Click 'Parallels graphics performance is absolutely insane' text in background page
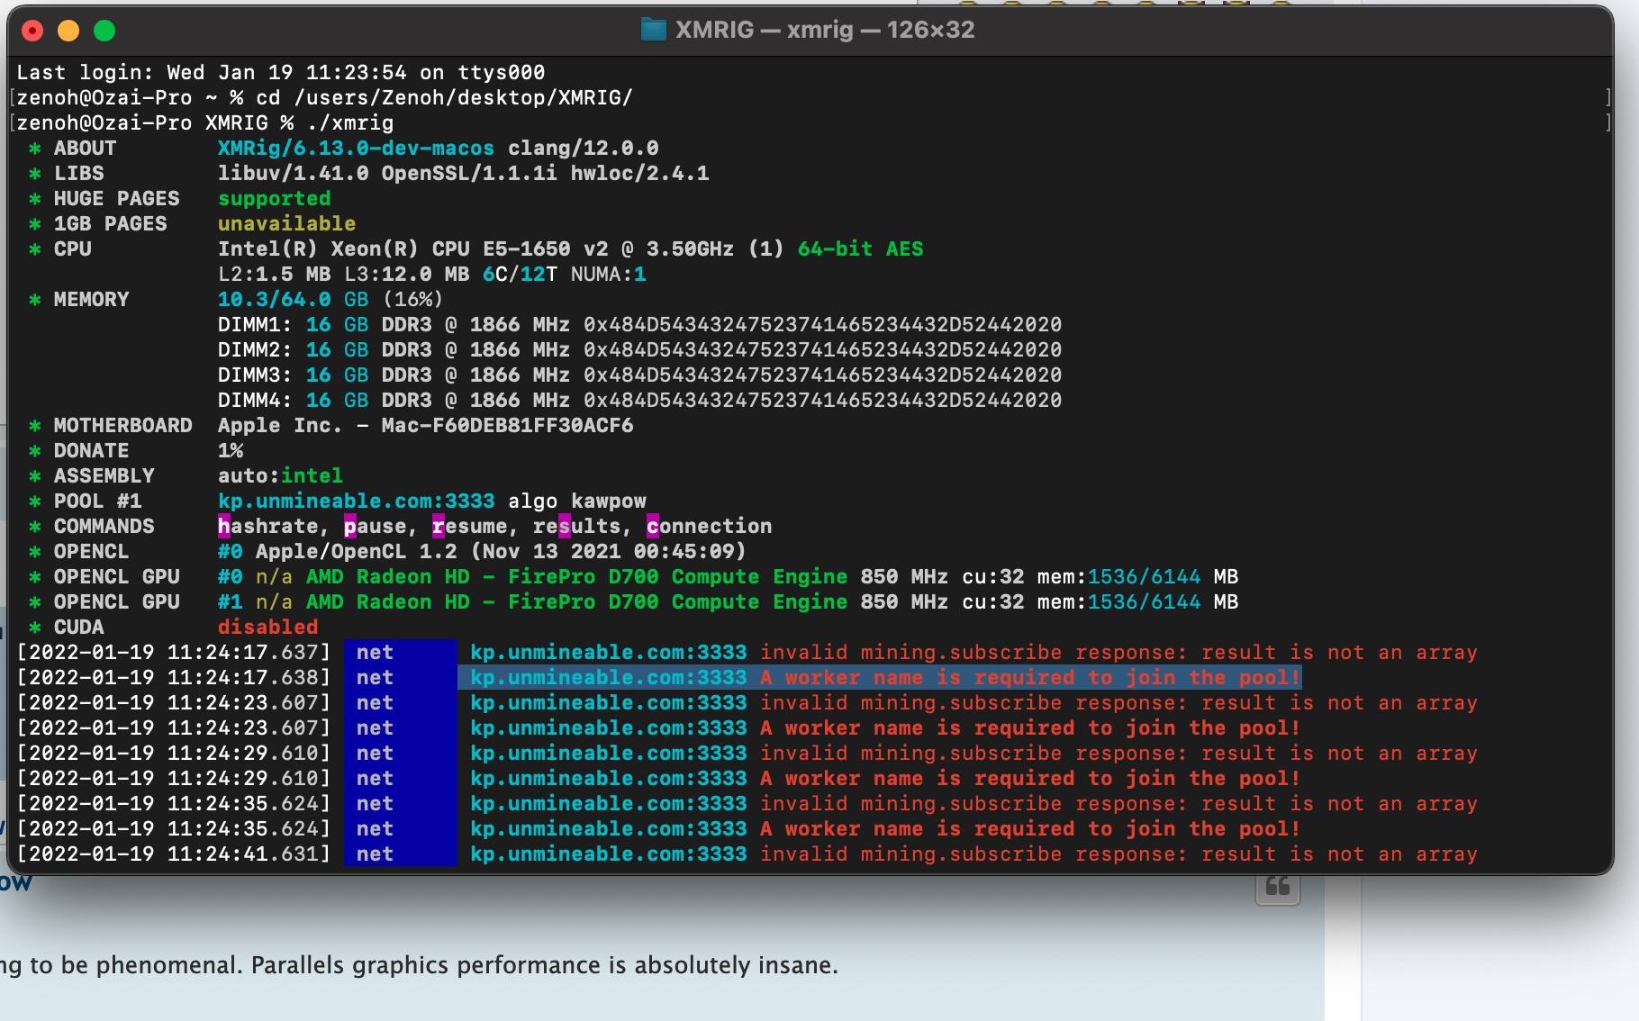 [x=544, y=965]
